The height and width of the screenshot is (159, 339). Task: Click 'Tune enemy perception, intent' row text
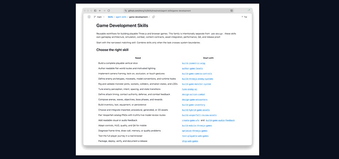[x=129, y=89]
